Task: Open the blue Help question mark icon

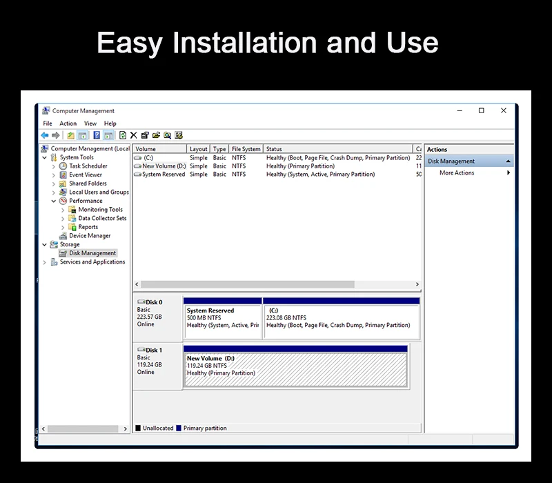Action: point(97,135)
